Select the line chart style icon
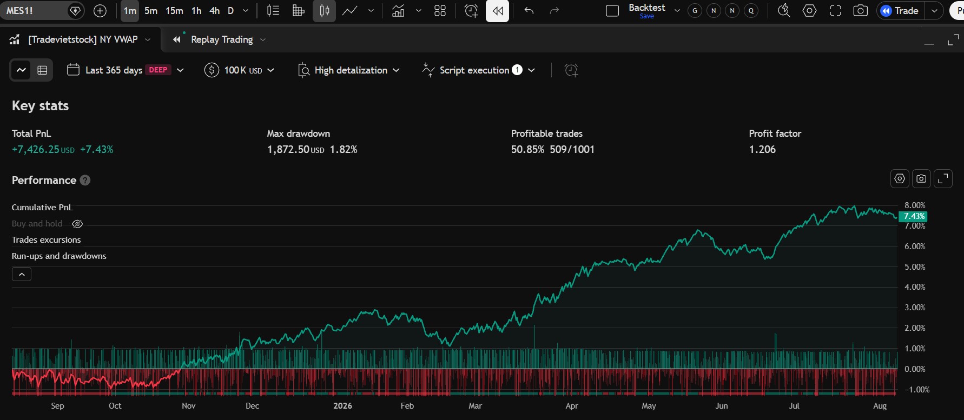964x420 pixels. (x=350, y=11)
